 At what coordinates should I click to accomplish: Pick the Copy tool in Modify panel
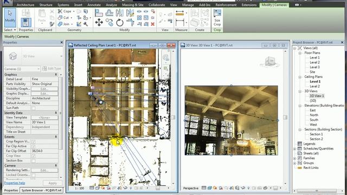tap(110, 22)
